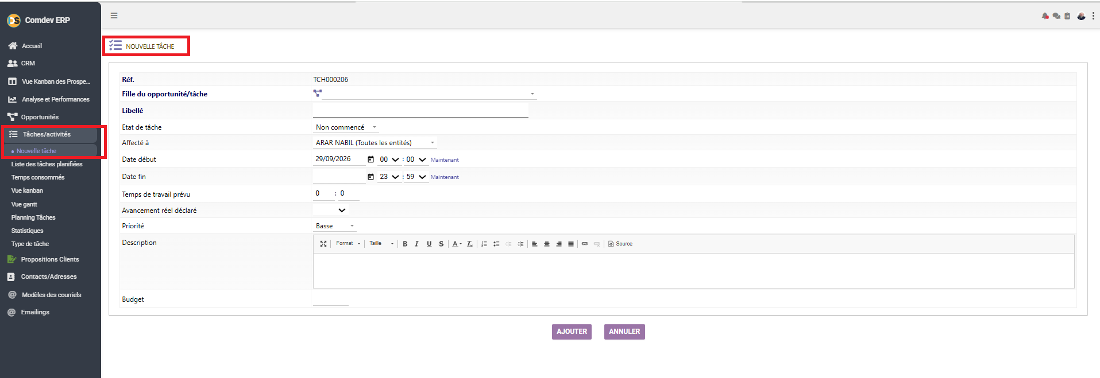Open the Date début calendar picker
The height and width of the screenshot is (378, 1100).
(370, 159)
